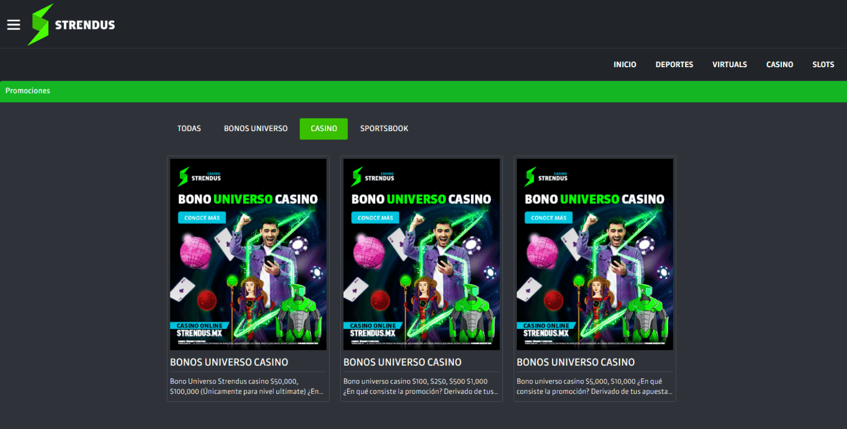Click CONOCE MÁS on the rightmost promo banner
The image size is (847, 429).
click(x=548, y=218)
